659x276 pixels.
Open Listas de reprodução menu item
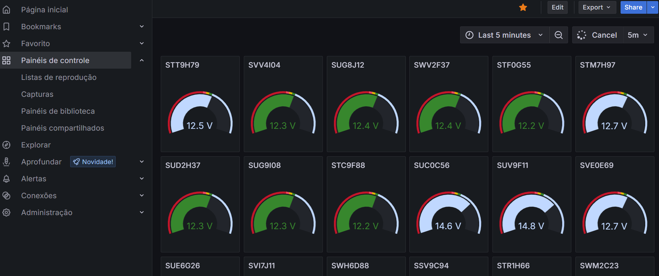[x=59, y=77]
